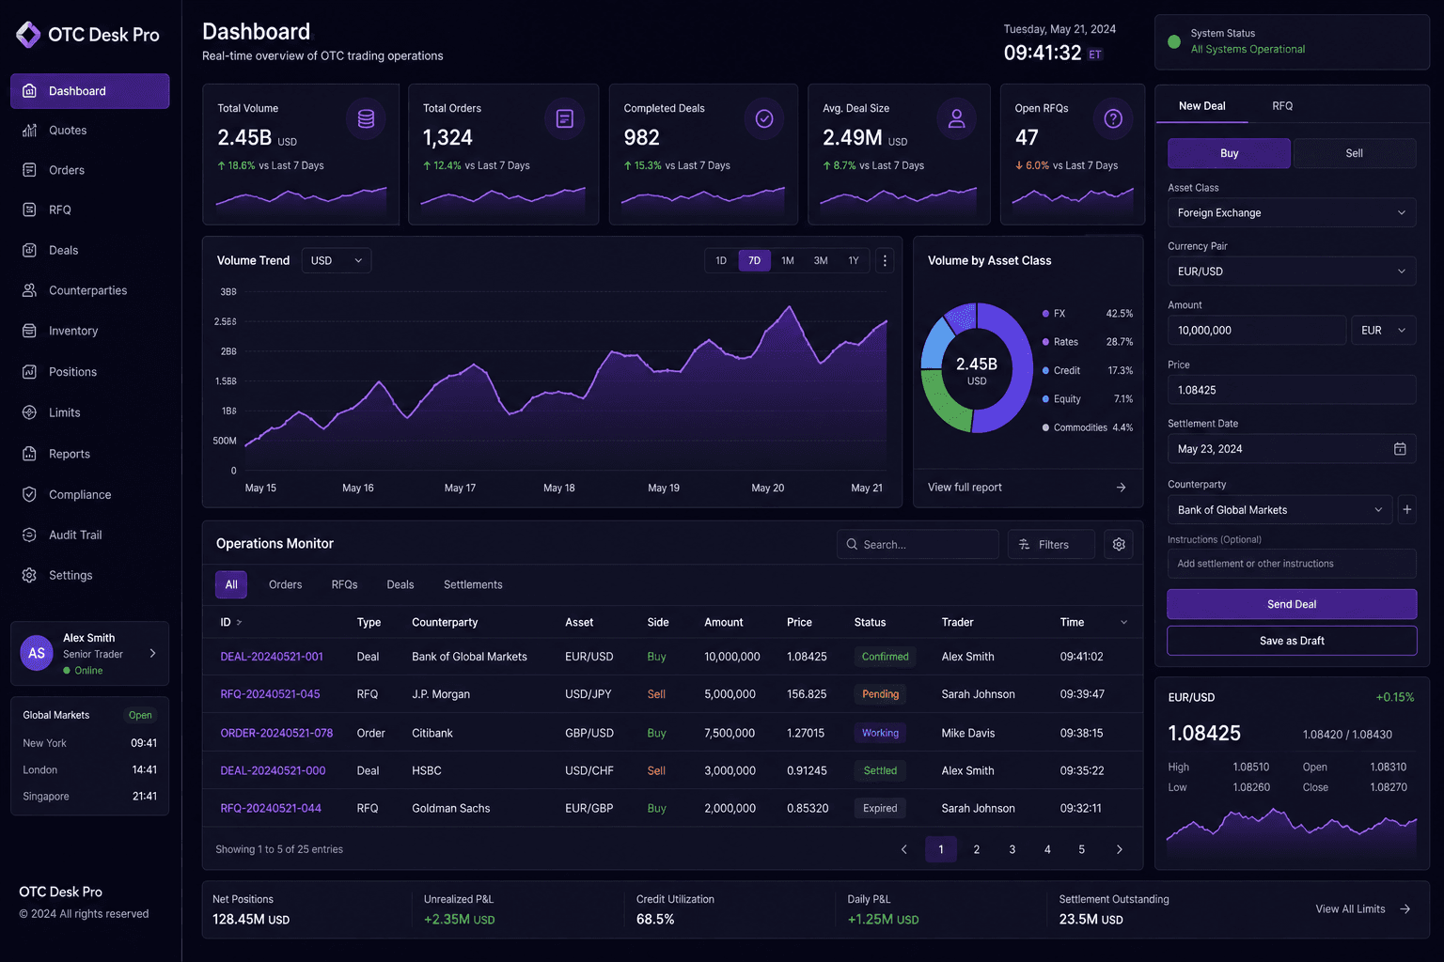Open the Filters button

1052,544
